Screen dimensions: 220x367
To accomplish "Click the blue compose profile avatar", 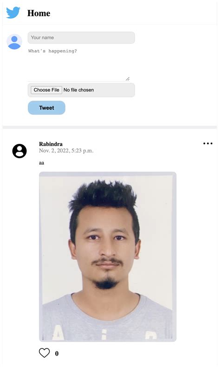I will (x=14, y=42).
